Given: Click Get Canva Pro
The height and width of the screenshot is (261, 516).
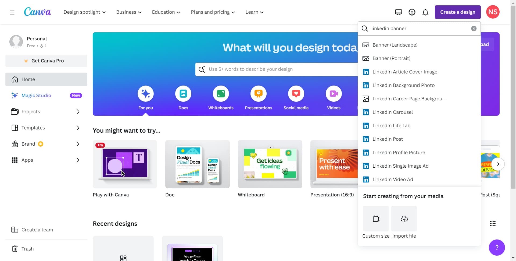Looking at the screenshot, I should (x=46, y=61).
